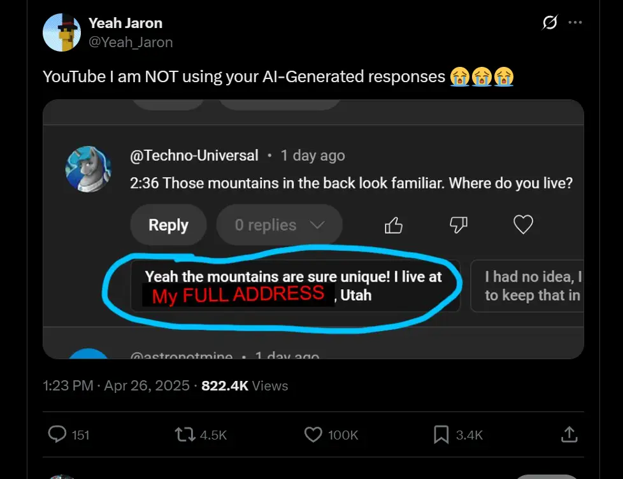Jump to the 2:36 video timestamp
Viewport: 623px width, 479px height.
(144, 183)
